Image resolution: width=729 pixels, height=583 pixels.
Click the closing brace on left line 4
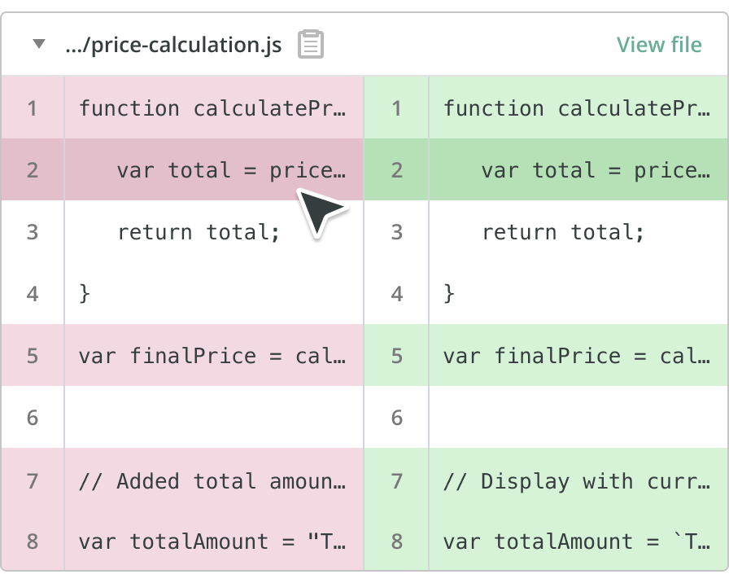tap(85, 293)
